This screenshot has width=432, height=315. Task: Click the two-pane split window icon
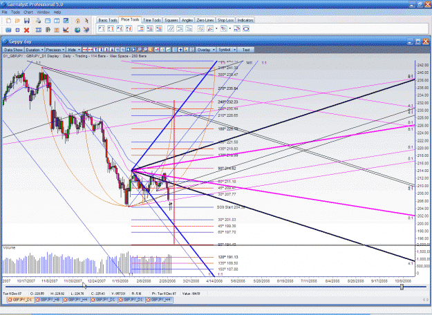(57, 21)
